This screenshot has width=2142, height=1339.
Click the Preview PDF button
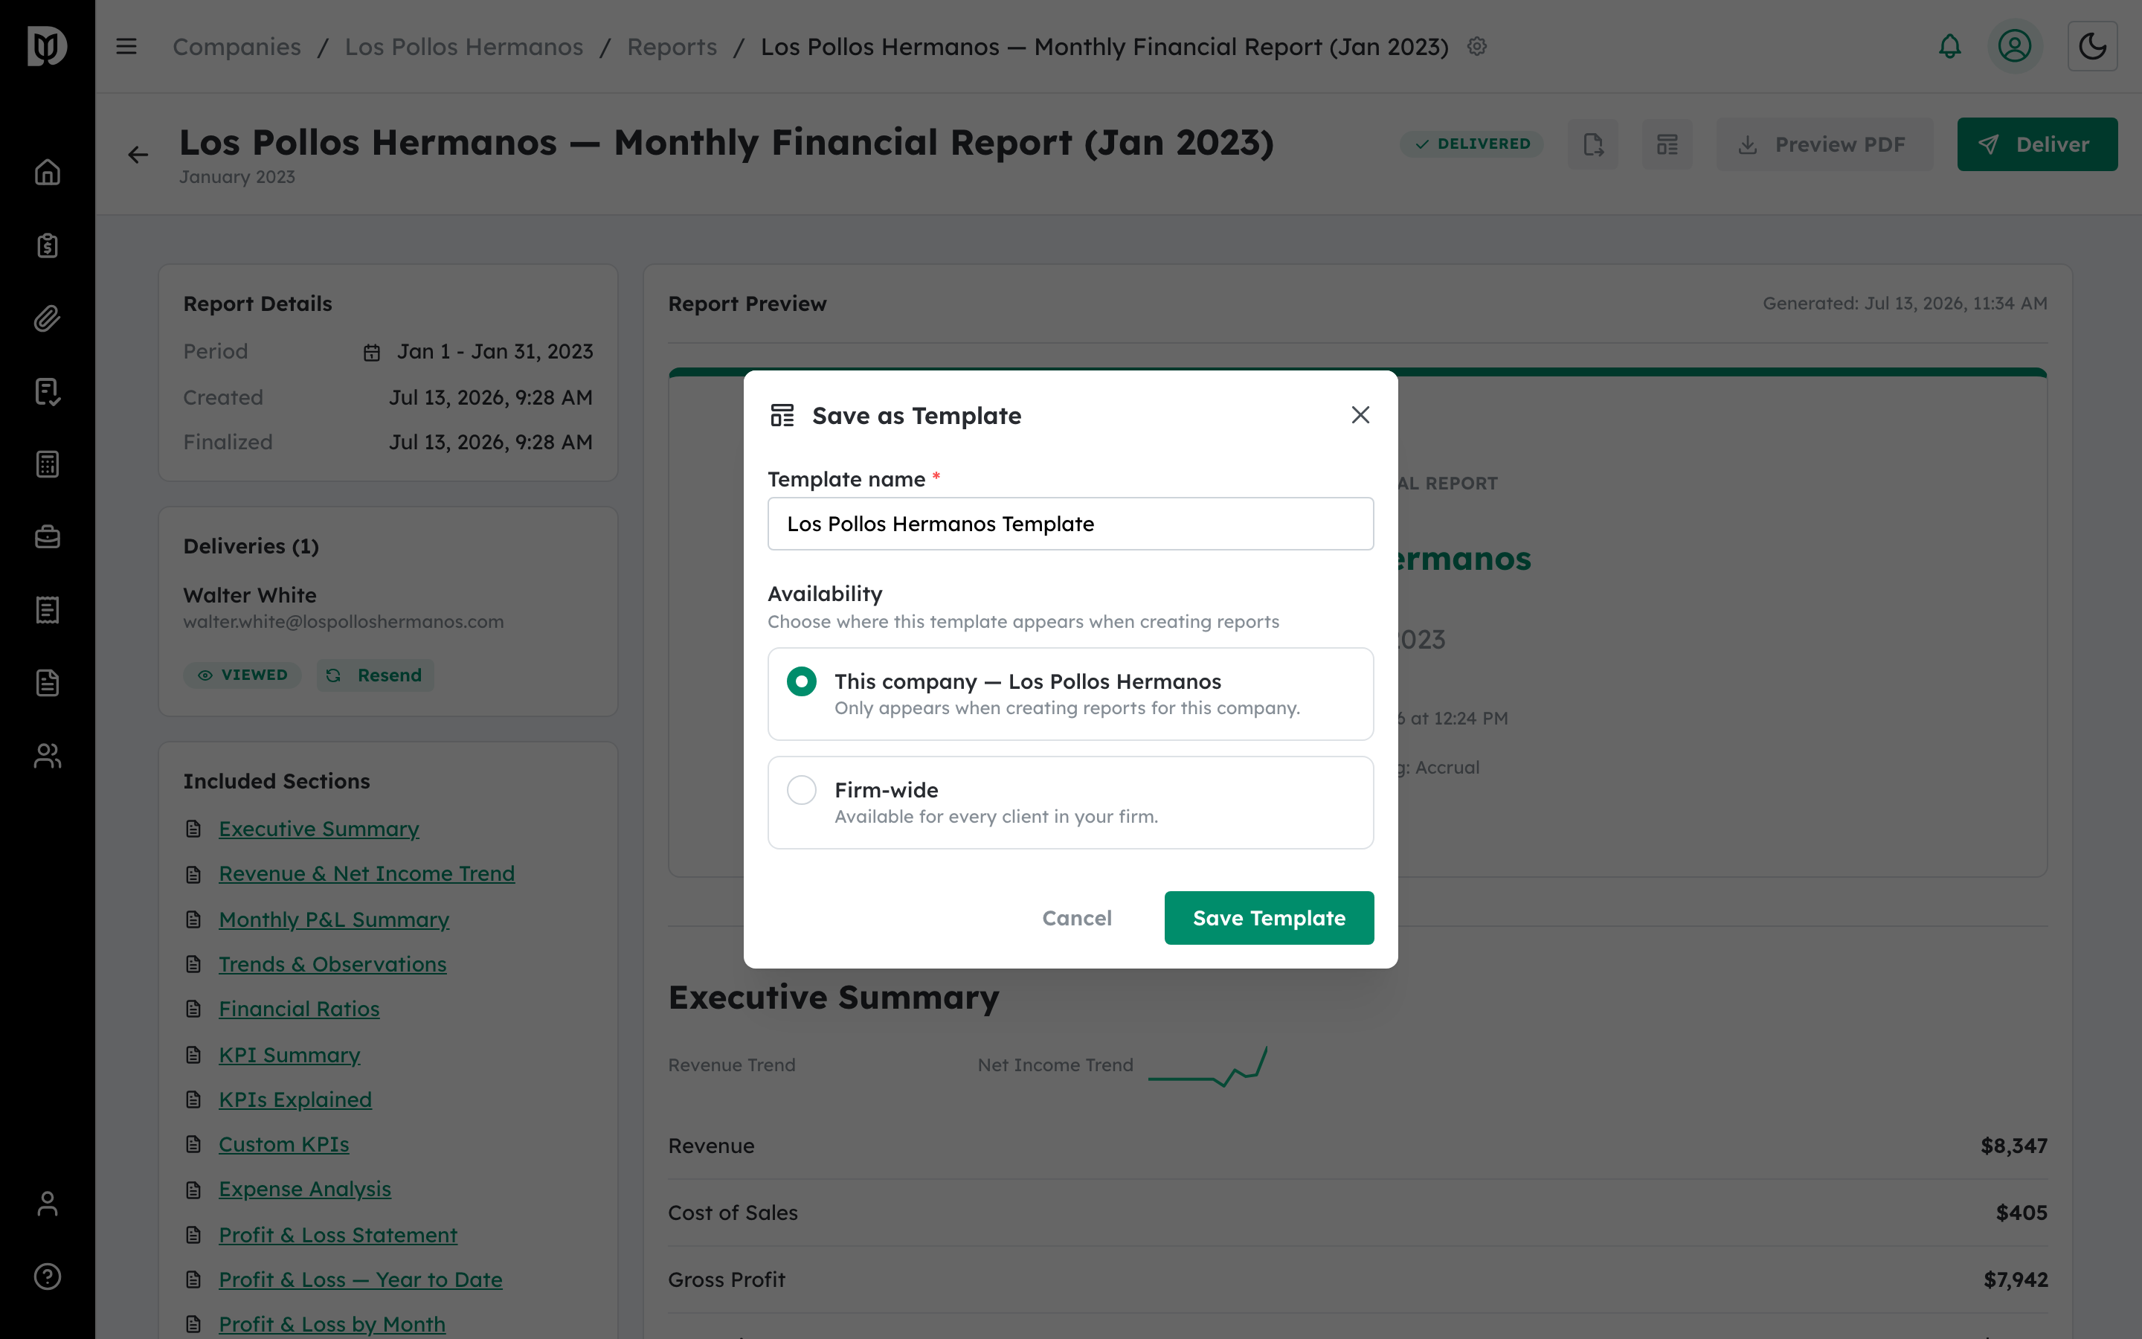click(x=1824, y=144)
